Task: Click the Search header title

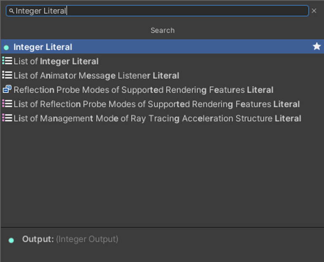Action: pos(162,30)
